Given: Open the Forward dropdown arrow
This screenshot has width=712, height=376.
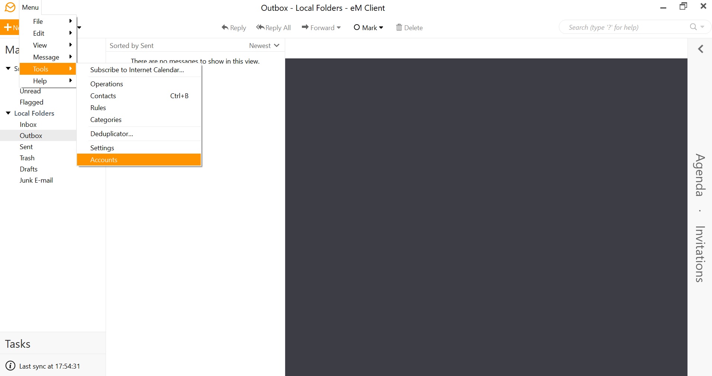Looking at the screenshot, I should click(x=339, y=28).
